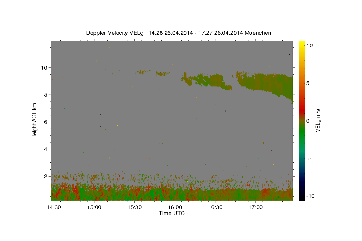This screenshot has width=362, height=241.
Task: Click the colorbar value -10 label
Action: (x=310, y=196)
